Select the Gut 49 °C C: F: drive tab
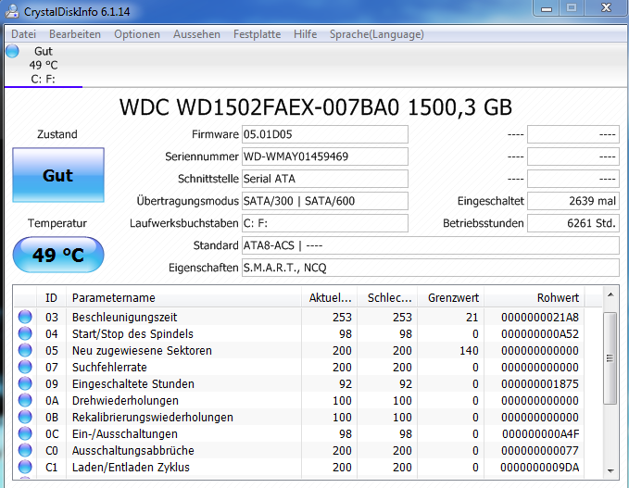This screenshot has width=629, height=488. coord(44,65)
